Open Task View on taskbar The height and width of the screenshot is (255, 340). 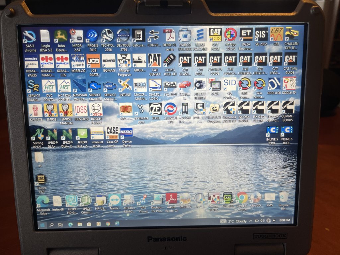point(60,225)
